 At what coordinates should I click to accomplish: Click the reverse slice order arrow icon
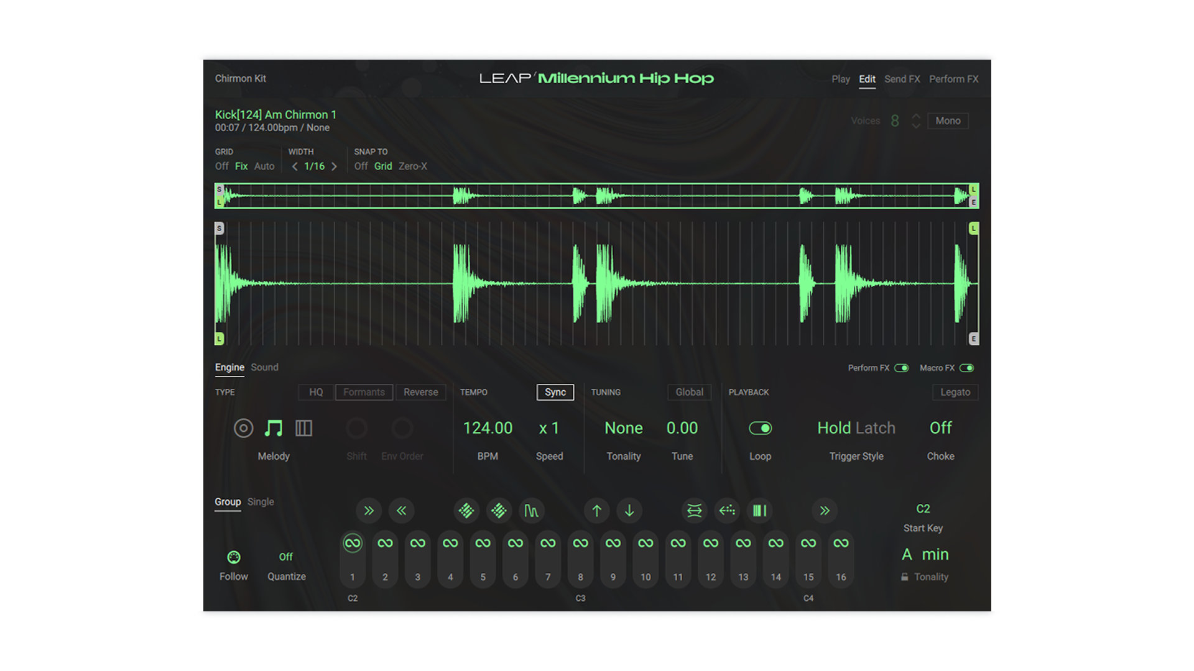point(726,511)
